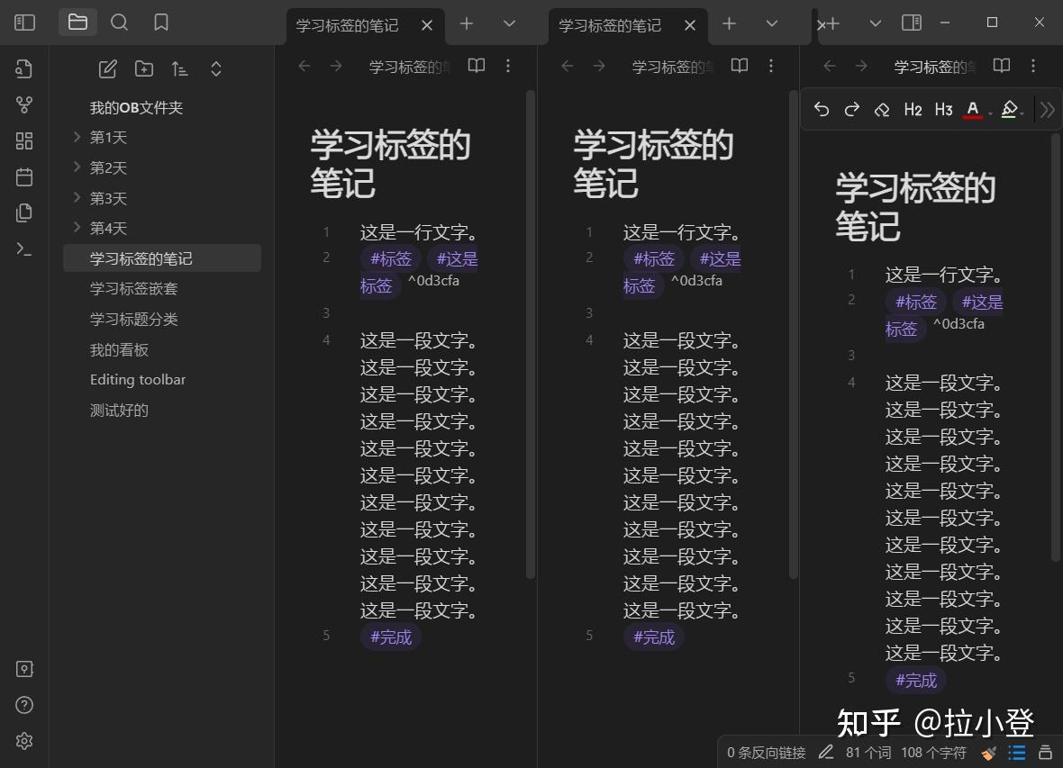This screenshot has height=768, width=1063.
Task: Click the double-chevron to show more toolbar commands
Action: tap(1047, 109)
